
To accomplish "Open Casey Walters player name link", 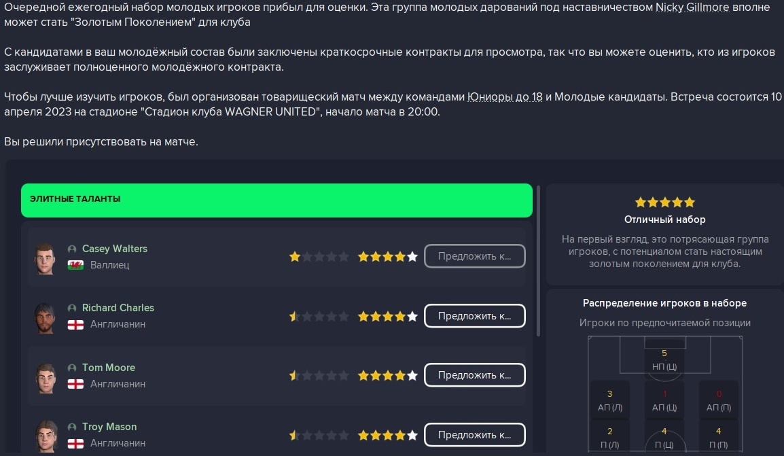I will tap(115, 249).
